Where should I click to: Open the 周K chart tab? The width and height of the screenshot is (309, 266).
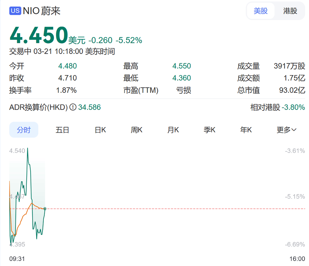click(x=137, y=130)
